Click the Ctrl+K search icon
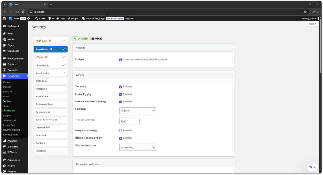The width and height of the screenshot is (323, 175). [37, 18]
